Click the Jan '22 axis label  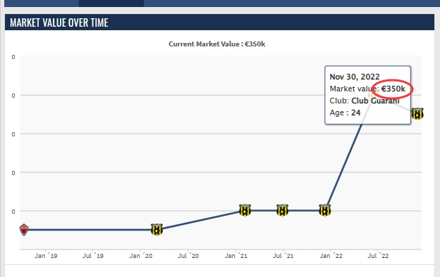(331, 256)
